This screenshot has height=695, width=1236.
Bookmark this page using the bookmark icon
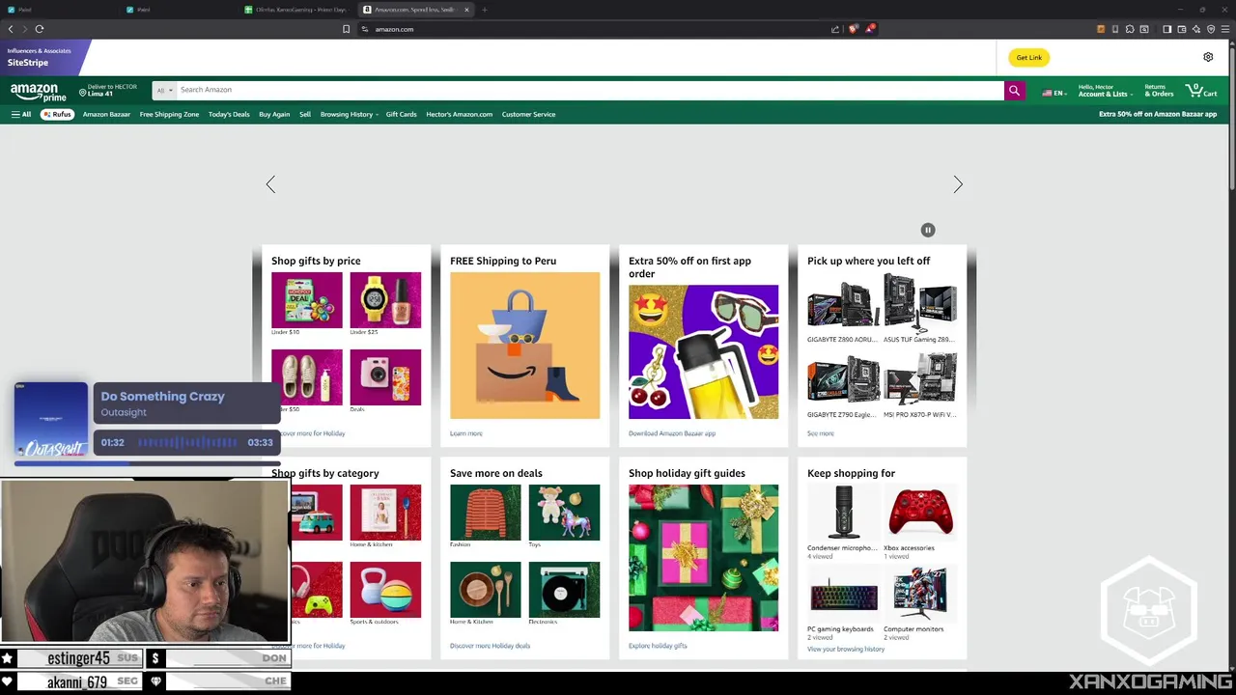tap(346, 29)
